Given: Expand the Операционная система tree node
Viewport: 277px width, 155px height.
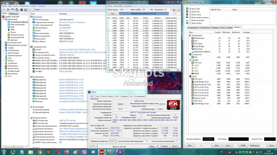Looking at the screenshot, I should (x=4, y=45).
